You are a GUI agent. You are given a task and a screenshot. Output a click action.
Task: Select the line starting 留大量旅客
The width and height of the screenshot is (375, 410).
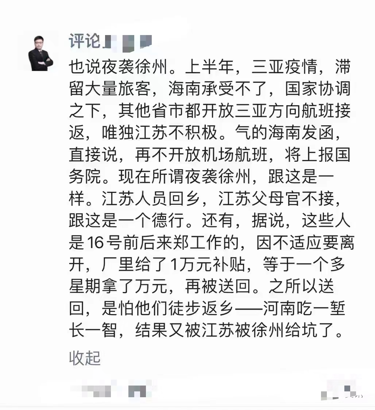[210, 89]
